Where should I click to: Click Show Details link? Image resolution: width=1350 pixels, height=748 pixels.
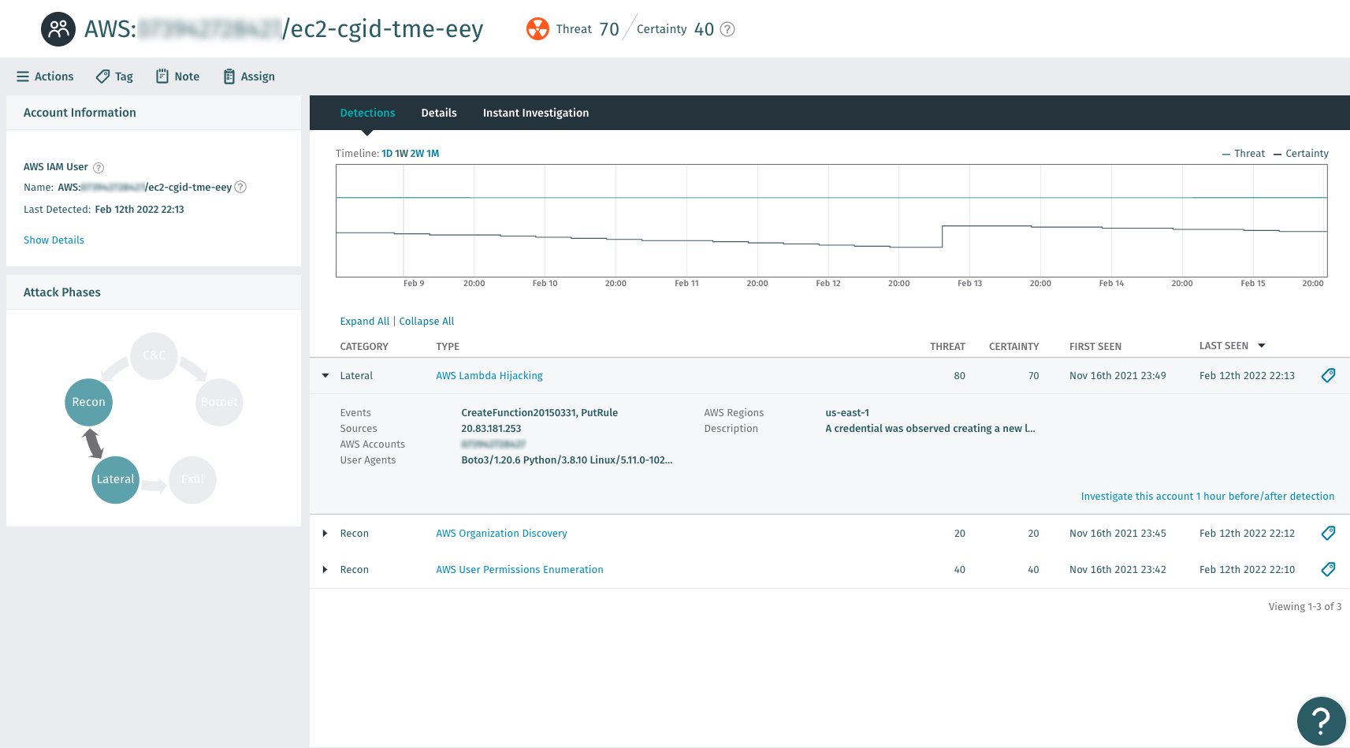(x=54, y=240)
